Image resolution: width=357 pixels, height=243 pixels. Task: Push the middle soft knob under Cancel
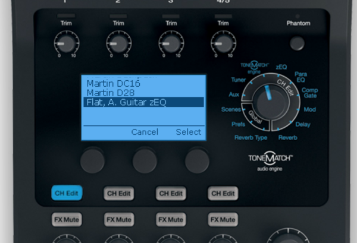[x=145, y=160]
